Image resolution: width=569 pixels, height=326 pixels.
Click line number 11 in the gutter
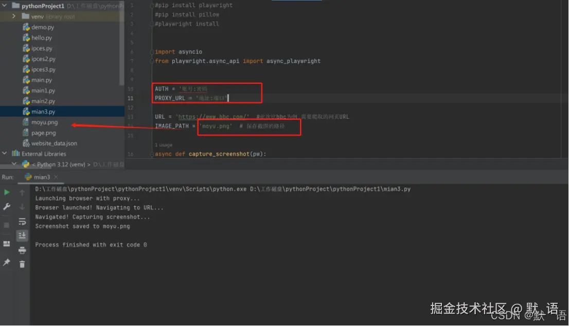click(130, 98)
